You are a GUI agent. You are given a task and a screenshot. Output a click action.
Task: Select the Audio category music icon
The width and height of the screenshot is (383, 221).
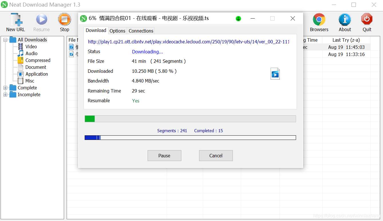(x=21, y=53)
